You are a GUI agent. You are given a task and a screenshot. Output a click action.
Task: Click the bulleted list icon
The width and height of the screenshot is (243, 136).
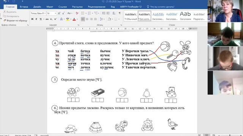point(83,13)
